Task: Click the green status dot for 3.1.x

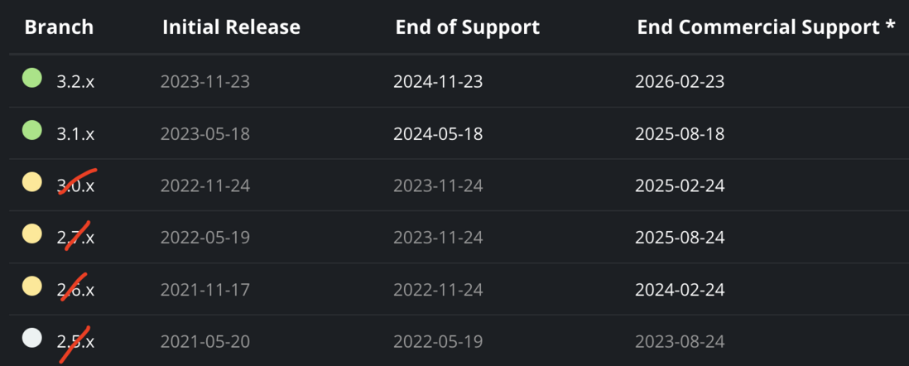Action: [x=32, y=130]
